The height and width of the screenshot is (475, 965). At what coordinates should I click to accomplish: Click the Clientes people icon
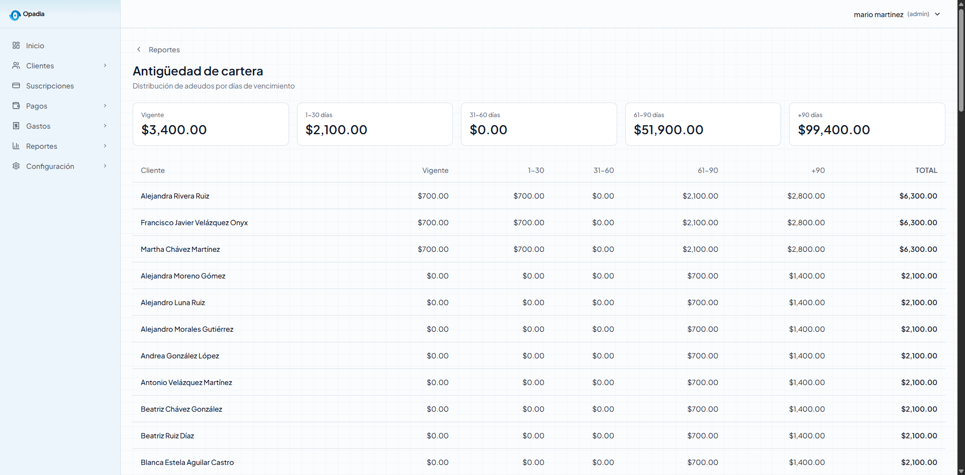tap(16, 65)
